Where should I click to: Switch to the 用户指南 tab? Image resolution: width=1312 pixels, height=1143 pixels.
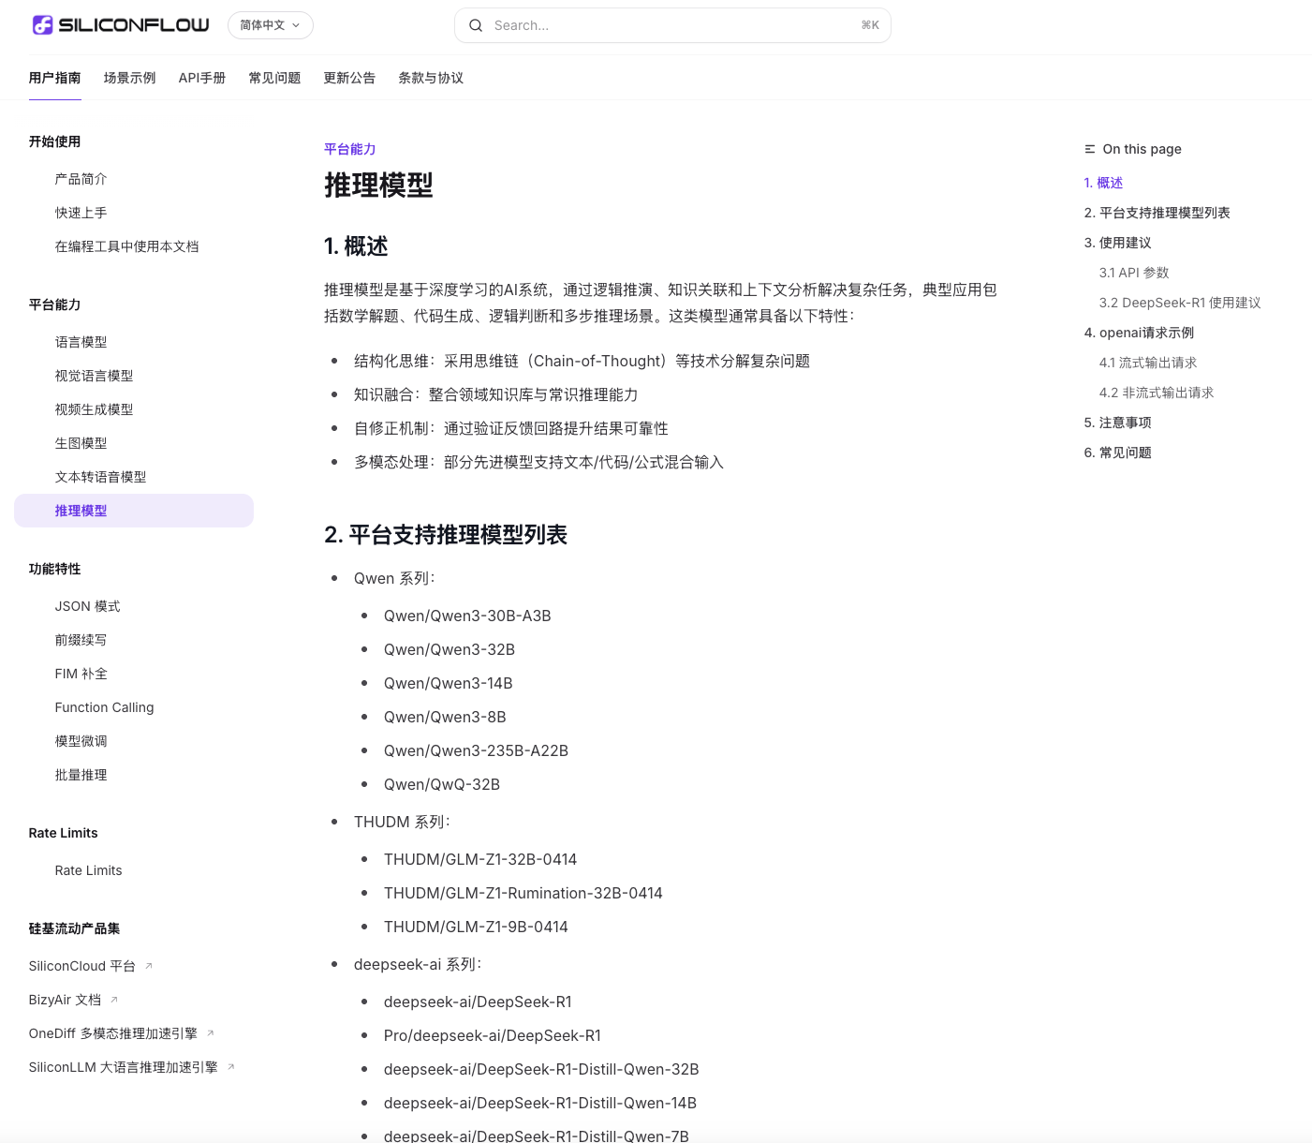pos(54,78)
